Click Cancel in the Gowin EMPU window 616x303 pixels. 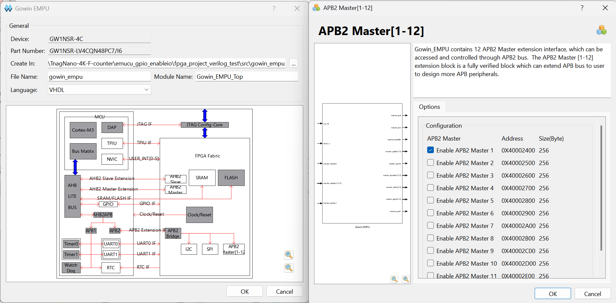pos(284,291)
